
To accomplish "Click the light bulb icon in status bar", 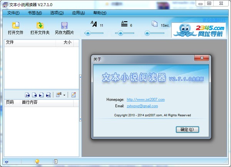I will (x=37, y=162).
